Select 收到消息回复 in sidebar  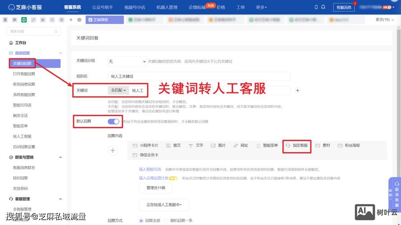tap(24, 84)
